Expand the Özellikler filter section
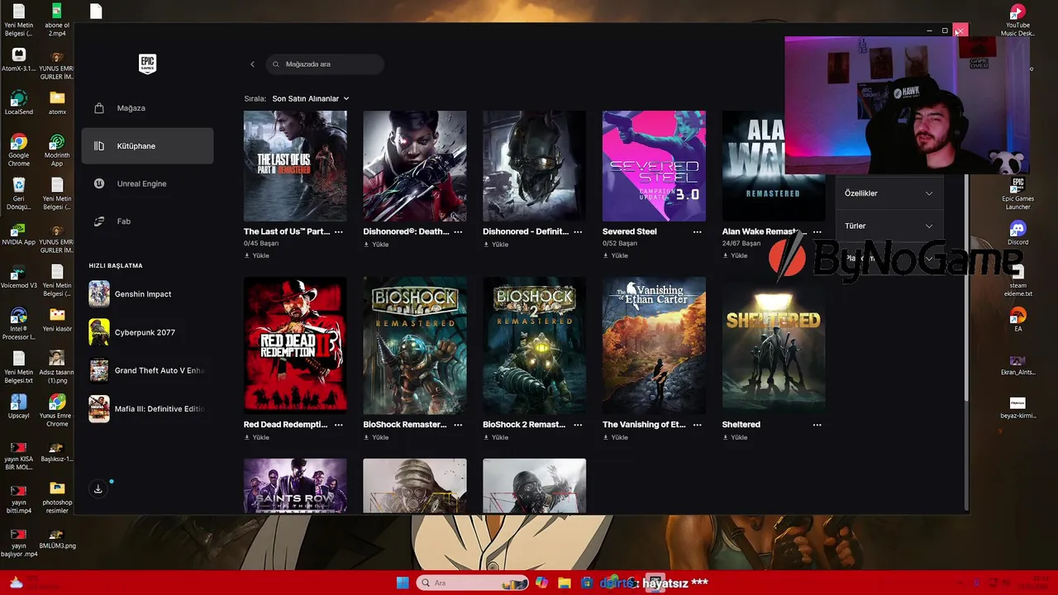This screenshot has width=1058, height=595. [889, 193]
